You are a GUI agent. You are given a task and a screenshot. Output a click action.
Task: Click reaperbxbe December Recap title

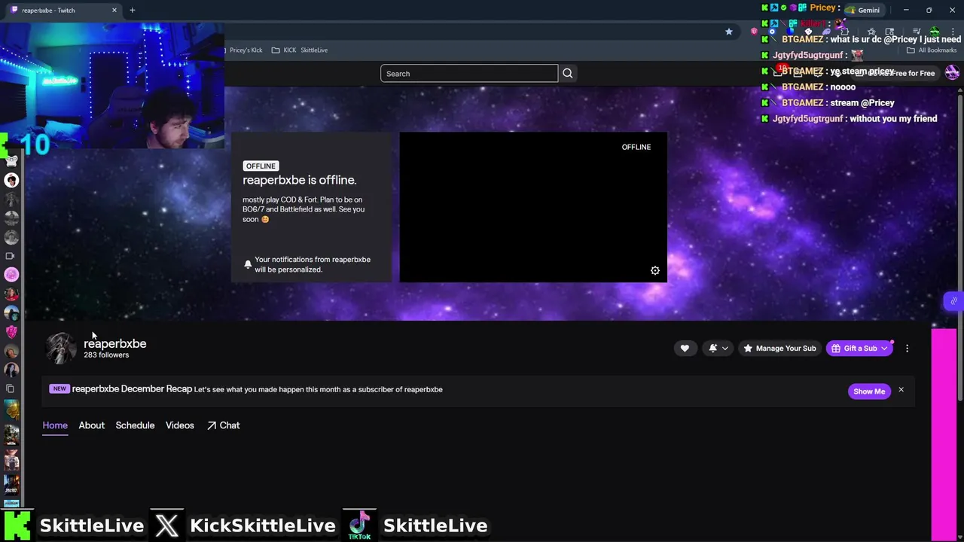click(x=132, y=389)
